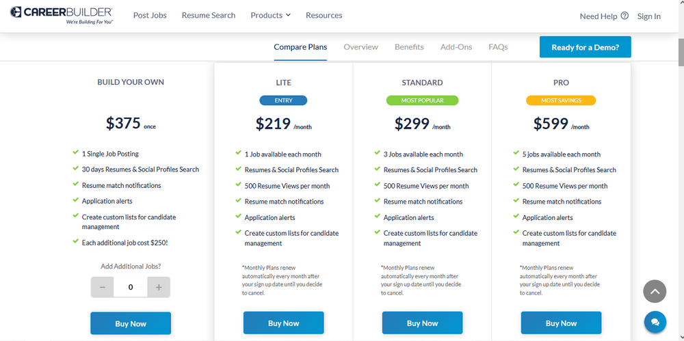
Task: Click the Need Help question mark icon
Action: pos(624,16)
